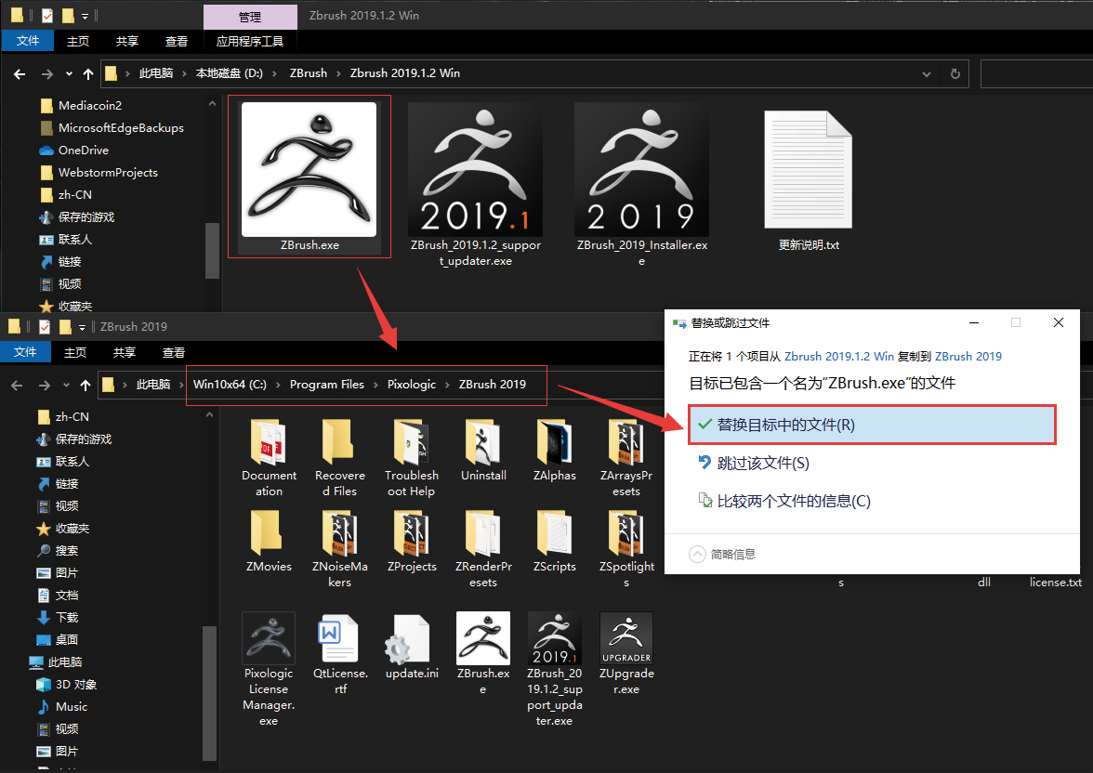
Task: Select OneDrive in the navigation pane
Action: (83, 151)
